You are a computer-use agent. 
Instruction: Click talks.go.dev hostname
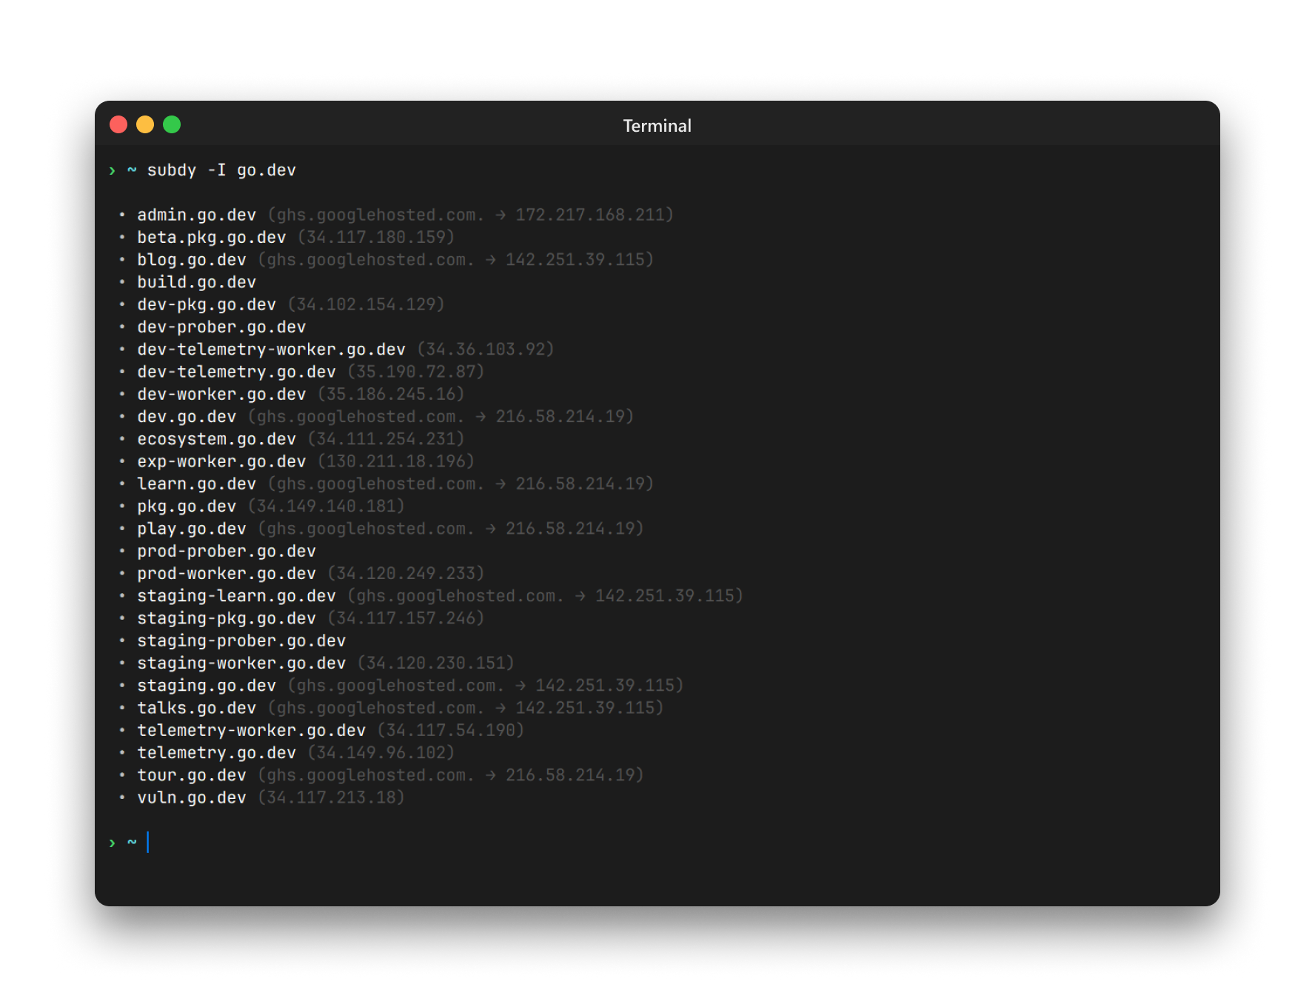coord(196,708)
